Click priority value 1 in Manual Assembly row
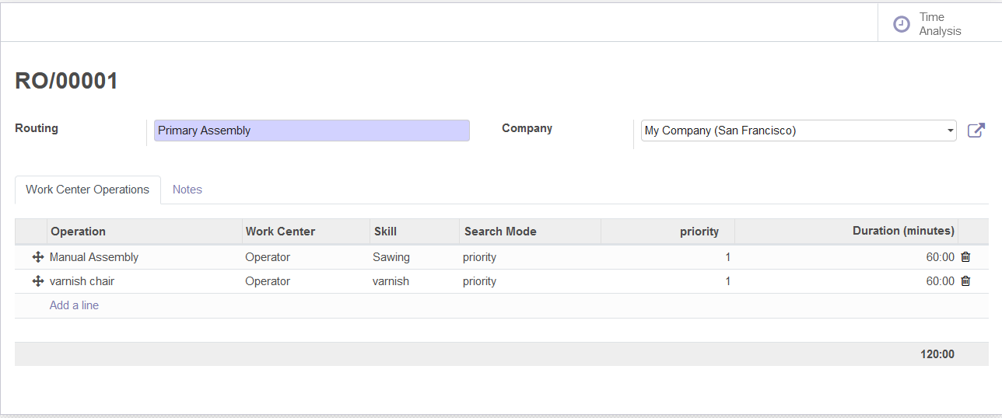This screenshot has height=418, width=1002. tap(727, 257)
